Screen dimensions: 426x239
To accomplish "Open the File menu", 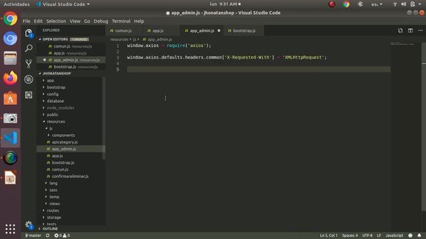I will point(27,21).
